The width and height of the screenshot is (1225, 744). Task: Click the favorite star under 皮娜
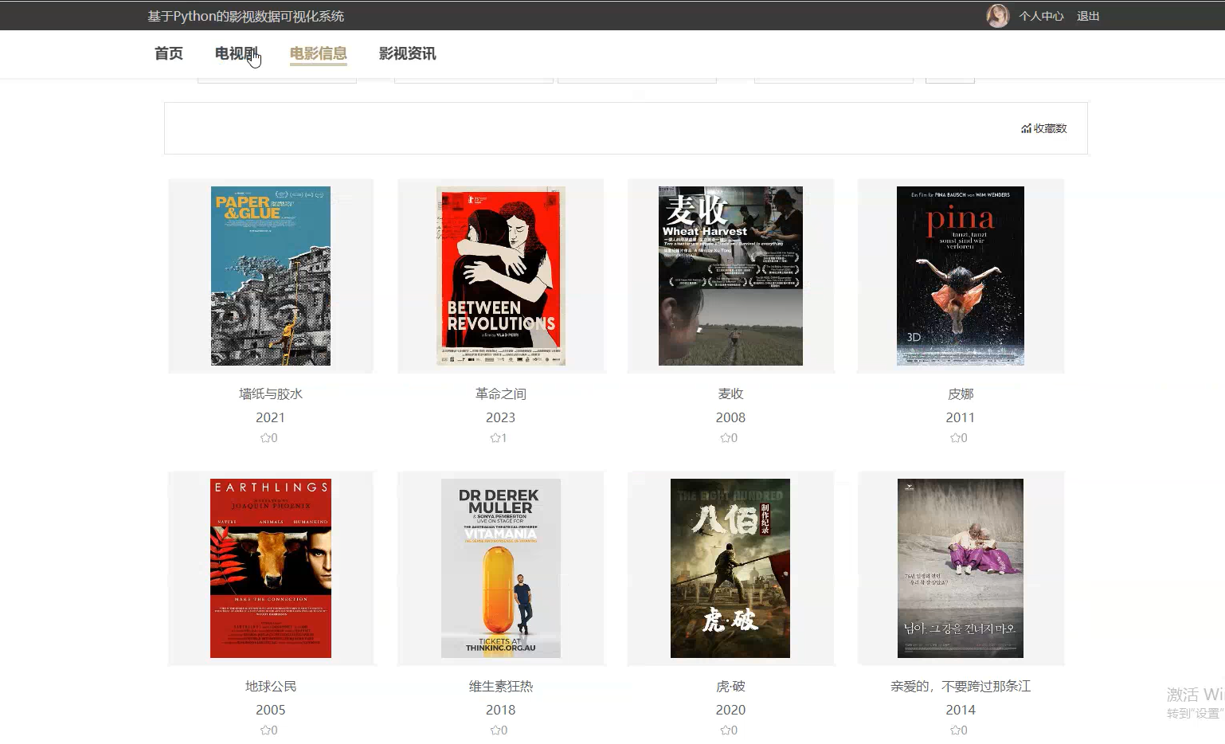click(955, 438)
